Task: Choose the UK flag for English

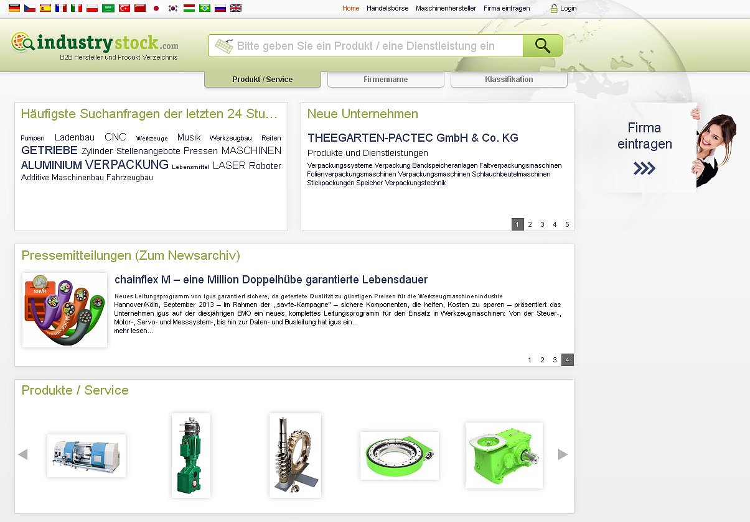Action: pyautogui.click(x=236, y=8)
